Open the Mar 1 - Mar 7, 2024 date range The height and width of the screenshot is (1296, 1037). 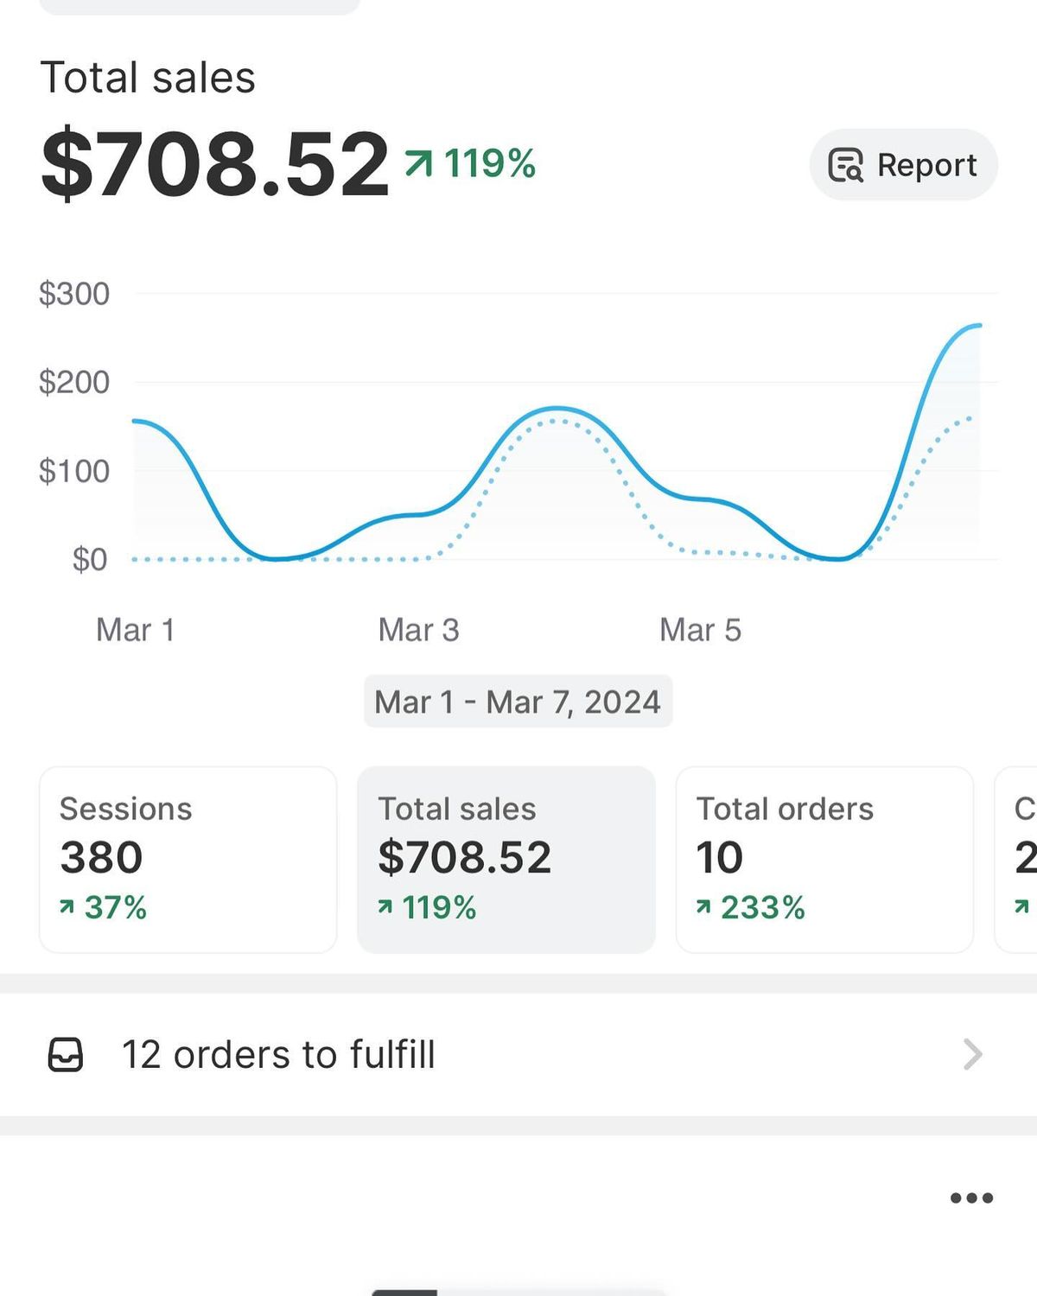pos(517,702)
